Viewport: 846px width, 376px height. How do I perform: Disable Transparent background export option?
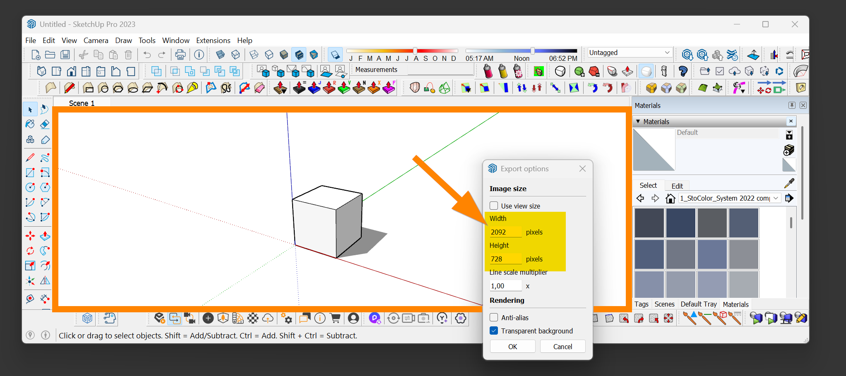coord(493,330)
